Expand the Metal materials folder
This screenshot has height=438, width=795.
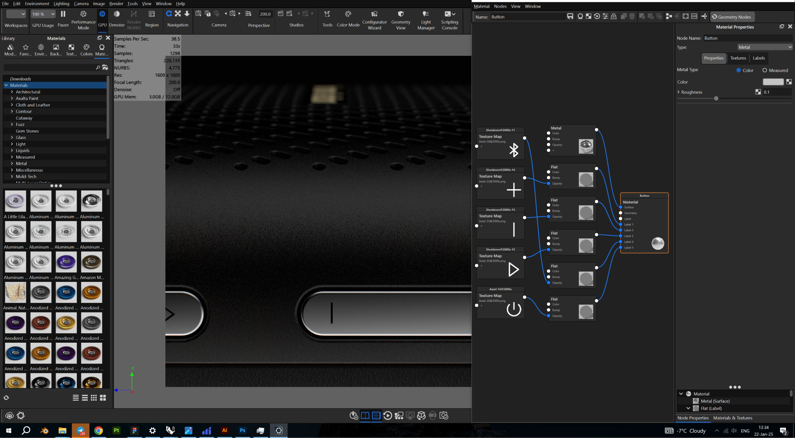[12, 164]
